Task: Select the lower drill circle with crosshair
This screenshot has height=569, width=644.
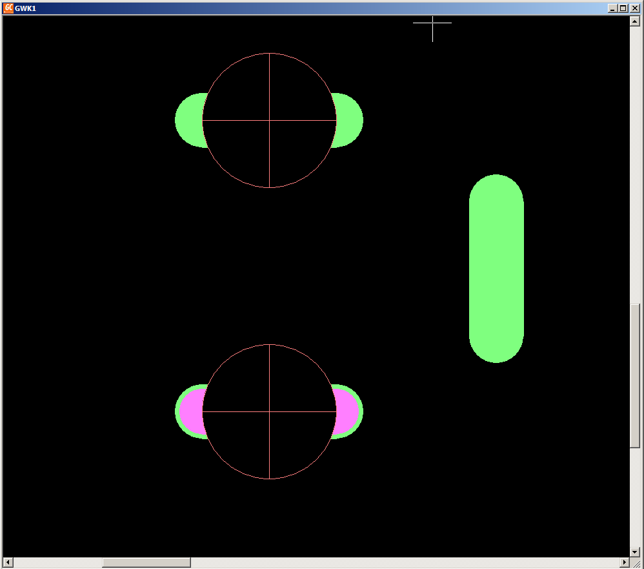Action: click(x=270, y=411)
